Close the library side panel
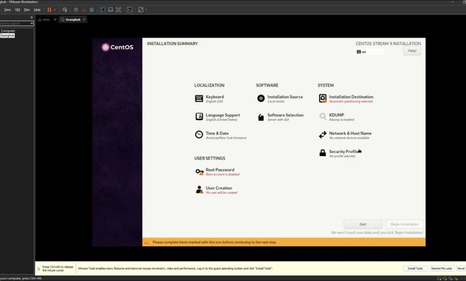Screen dimensions: 466x281 coord(32,17)
